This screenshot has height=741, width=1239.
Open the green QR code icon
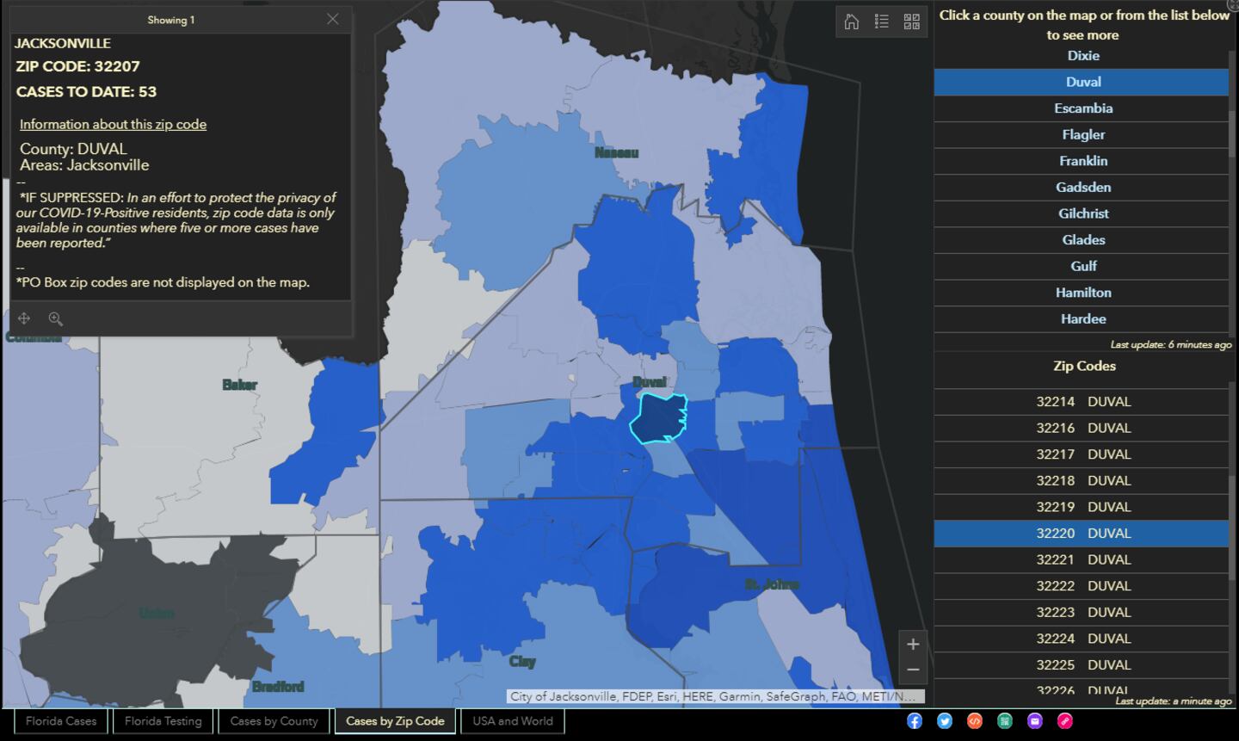1005,721
